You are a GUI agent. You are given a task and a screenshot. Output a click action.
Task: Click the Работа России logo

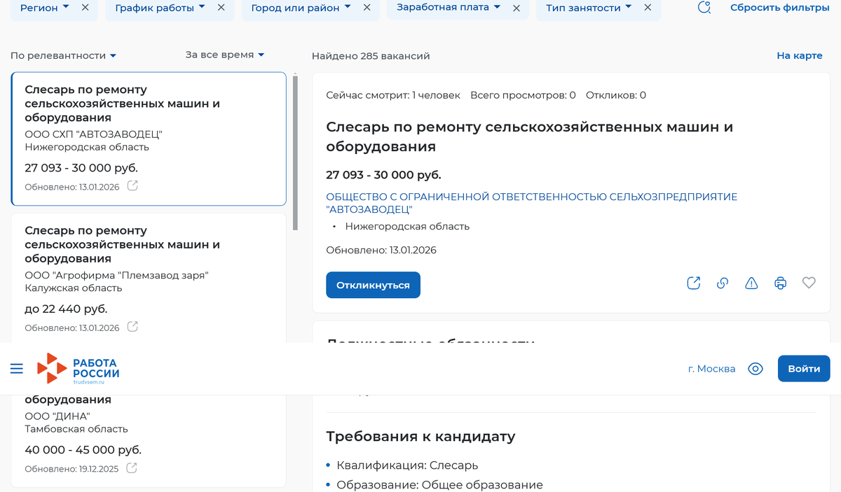[x=78, y=368]
